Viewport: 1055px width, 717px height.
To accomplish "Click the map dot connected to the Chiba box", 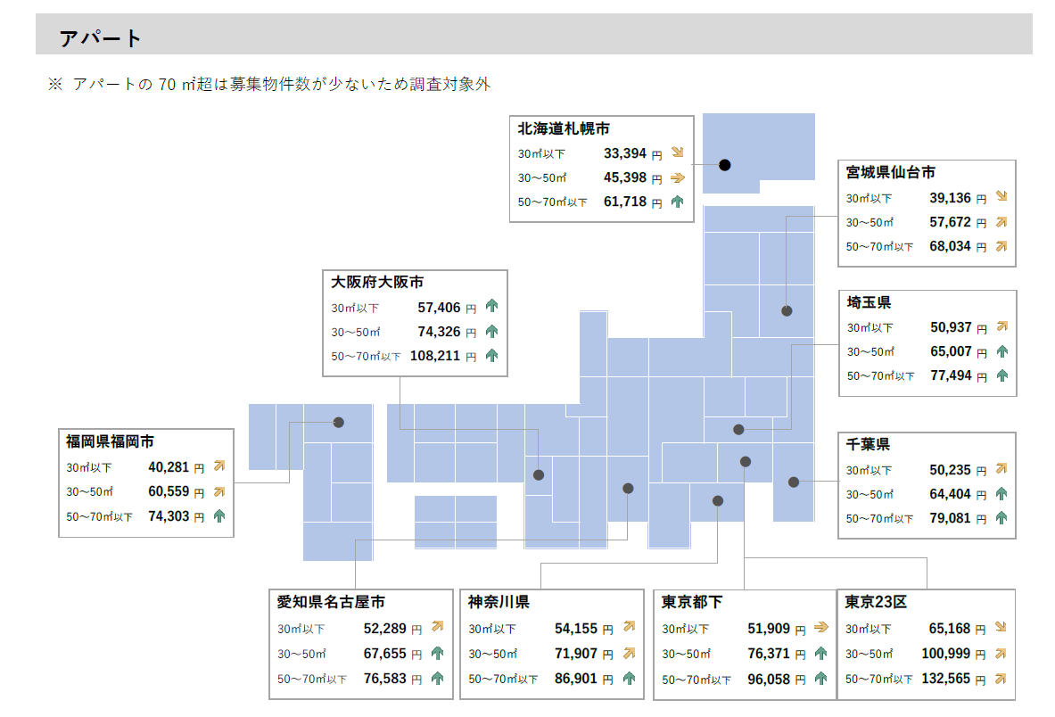I will (794, 482).
